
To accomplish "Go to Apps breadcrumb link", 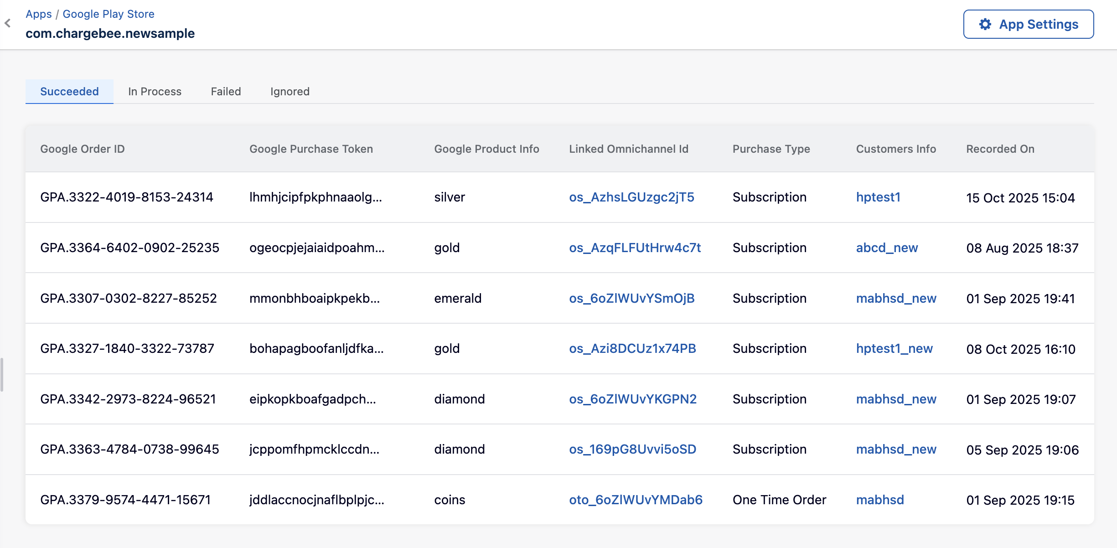I will click(39, 14).
